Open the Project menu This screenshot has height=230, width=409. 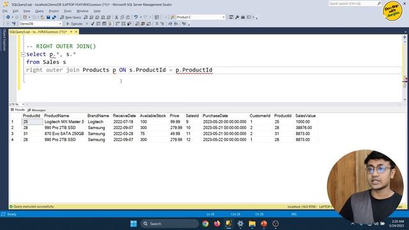point(54,11)
